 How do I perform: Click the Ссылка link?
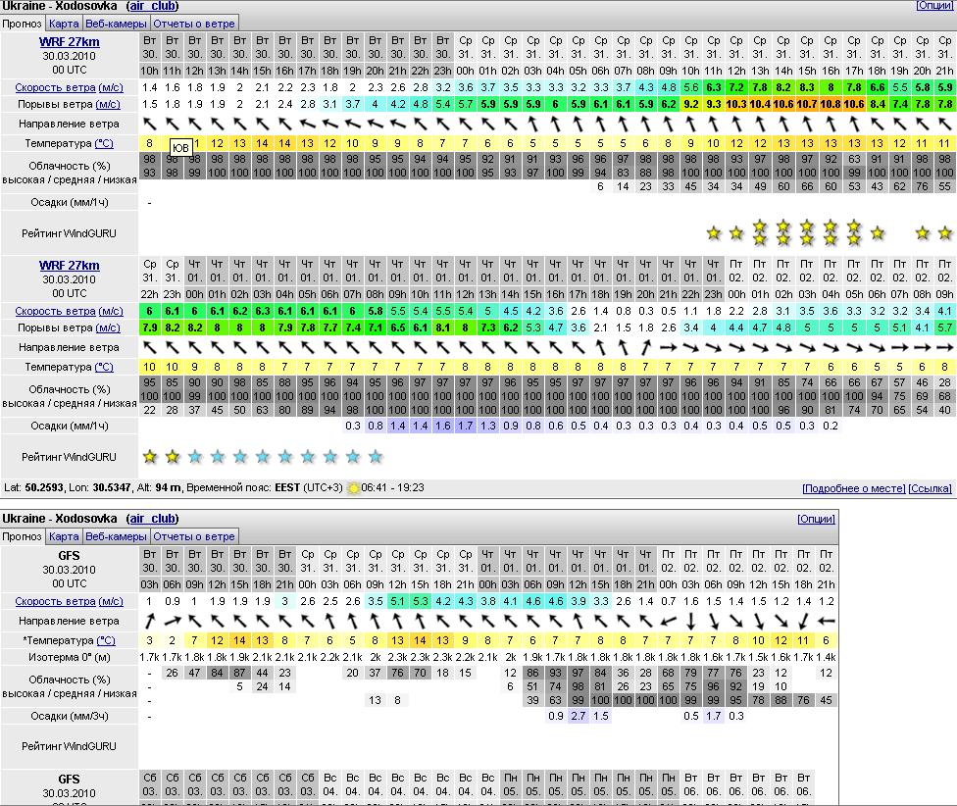[x=930, y=488]
